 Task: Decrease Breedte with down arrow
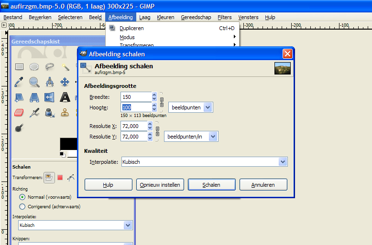coord(154,99)
